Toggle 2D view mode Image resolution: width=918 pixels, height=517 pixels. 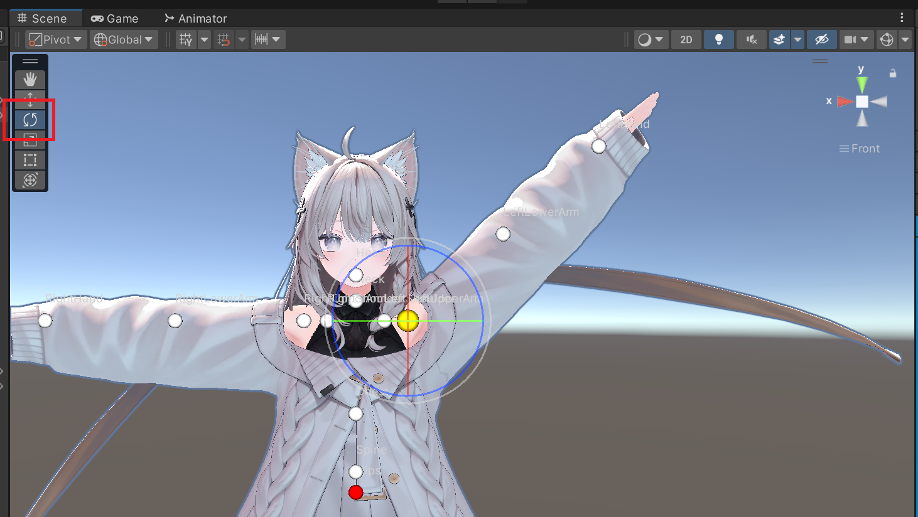click(686, 40)
